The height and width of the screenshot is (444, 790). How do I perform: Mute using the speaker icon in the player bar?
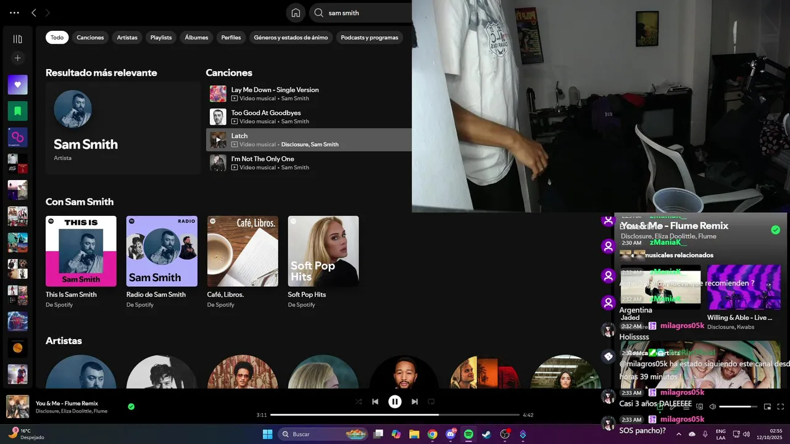point(712,406)
